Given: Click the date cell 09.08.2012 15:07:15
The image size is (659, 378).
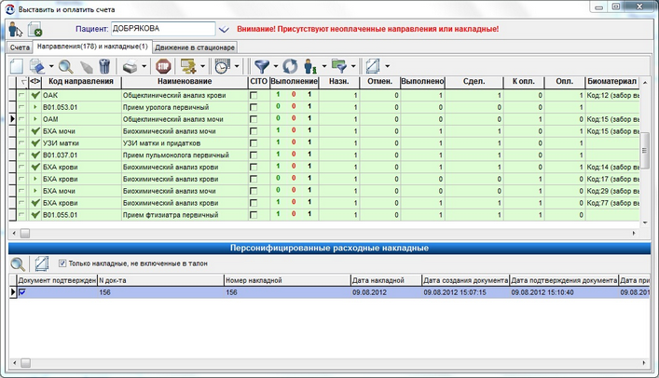Looking at the screenshot, I should [x=465, y=292].
